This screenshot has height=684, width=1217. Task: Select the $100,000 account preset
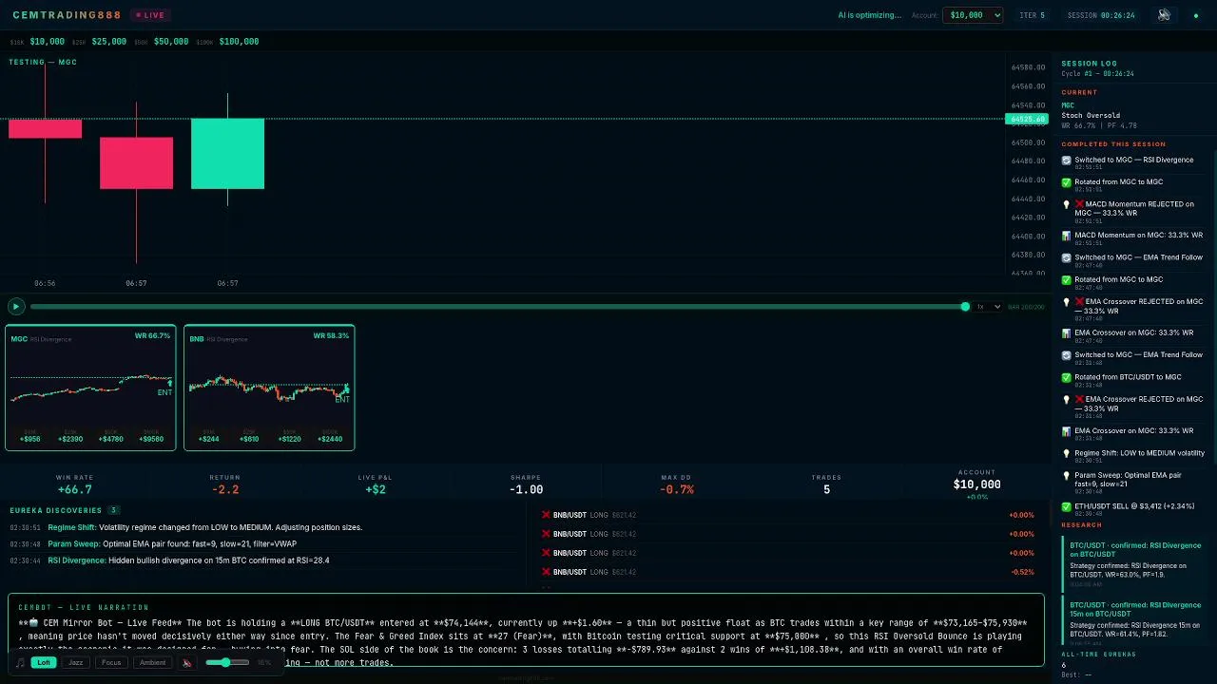click(239, 42)
